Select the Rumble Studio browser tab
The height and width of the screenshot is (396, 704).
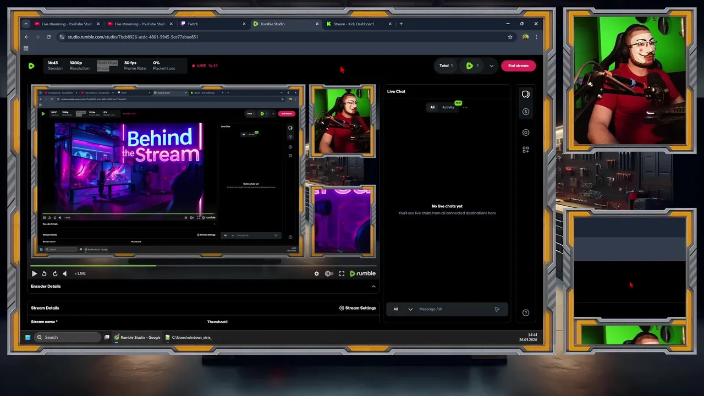(x=286, y=24)
